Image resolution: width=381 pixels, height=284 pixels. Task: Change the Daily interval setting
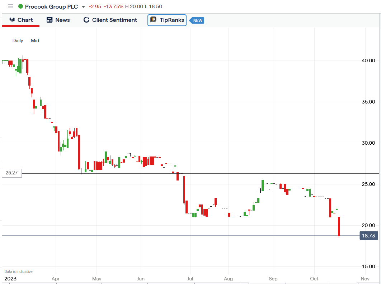tap(18, 40)
